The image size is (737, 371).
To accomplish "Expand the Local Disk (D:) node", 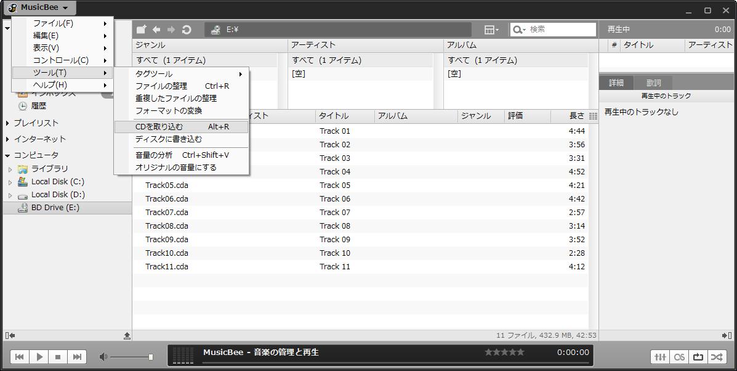I will tap(10, 195).
